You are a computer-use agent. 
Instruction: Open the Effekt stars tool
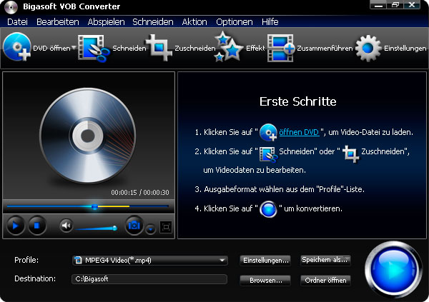229,46
